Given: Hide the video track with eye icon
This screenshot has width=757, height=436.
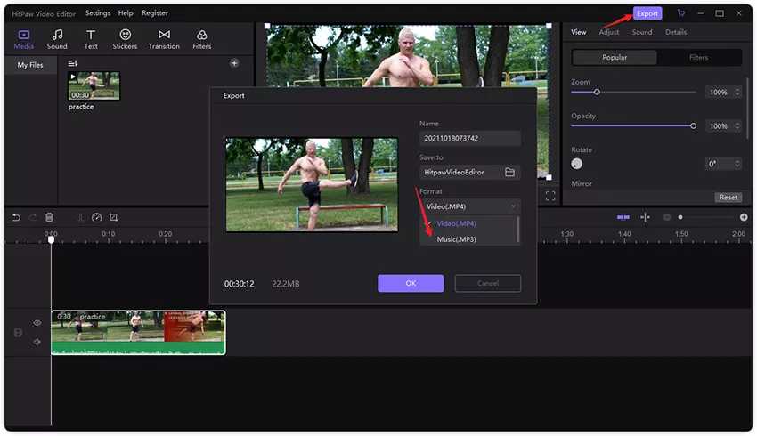Looking at the screenshot, I should 37,323.
